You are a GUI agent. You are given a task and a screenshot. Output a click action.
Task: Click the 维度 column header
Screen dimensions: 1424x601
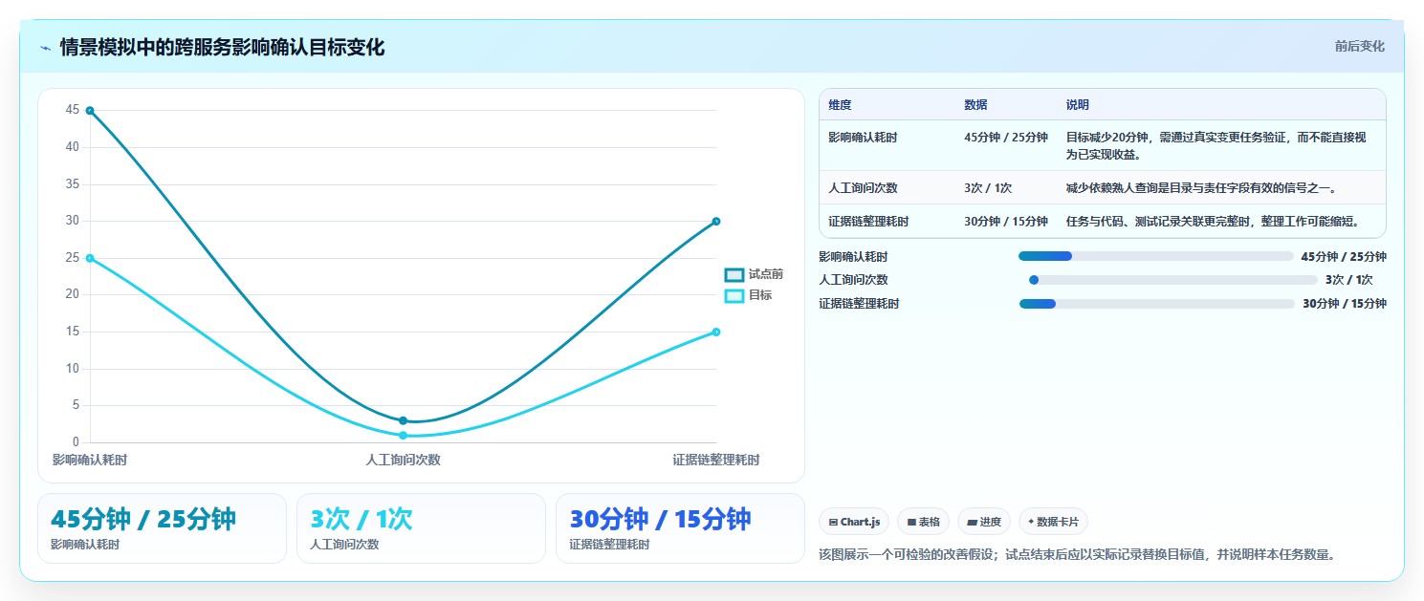point(840,105)
